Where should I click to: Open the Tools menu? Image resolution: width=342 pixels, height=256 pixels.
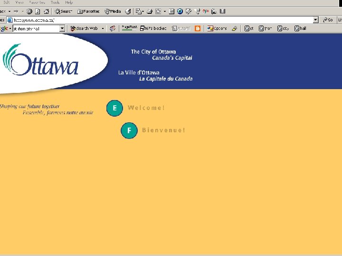(x=55, y=2)
